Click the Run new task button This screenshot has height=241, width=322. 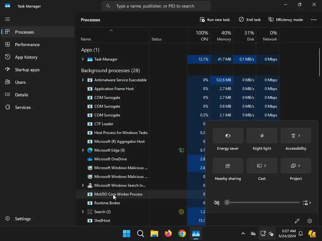click(x=215, y=20)
